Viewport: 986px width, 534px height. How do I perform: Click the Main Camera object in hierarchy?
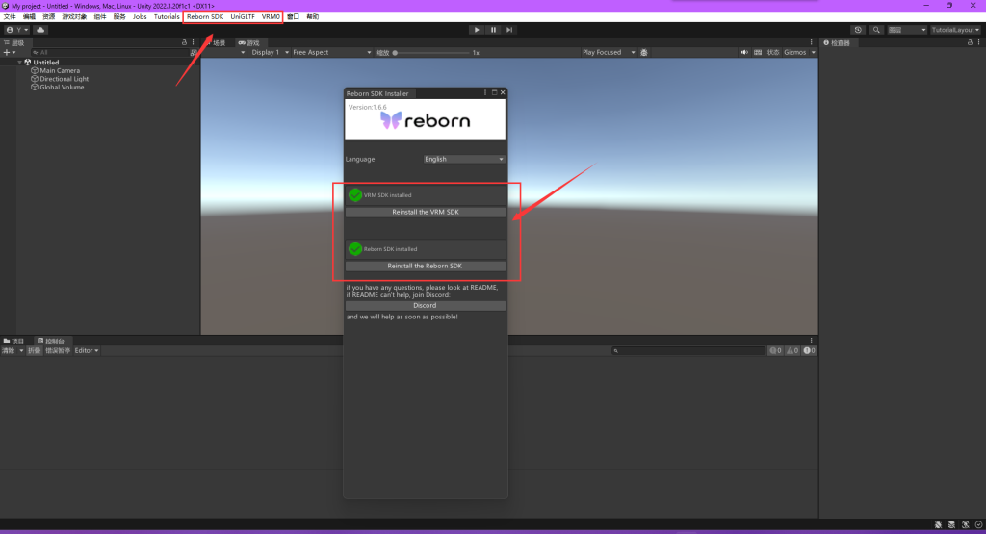point(60,70)
